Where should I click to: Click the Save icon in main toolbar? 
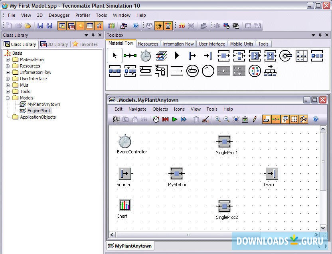coord(40,26)
